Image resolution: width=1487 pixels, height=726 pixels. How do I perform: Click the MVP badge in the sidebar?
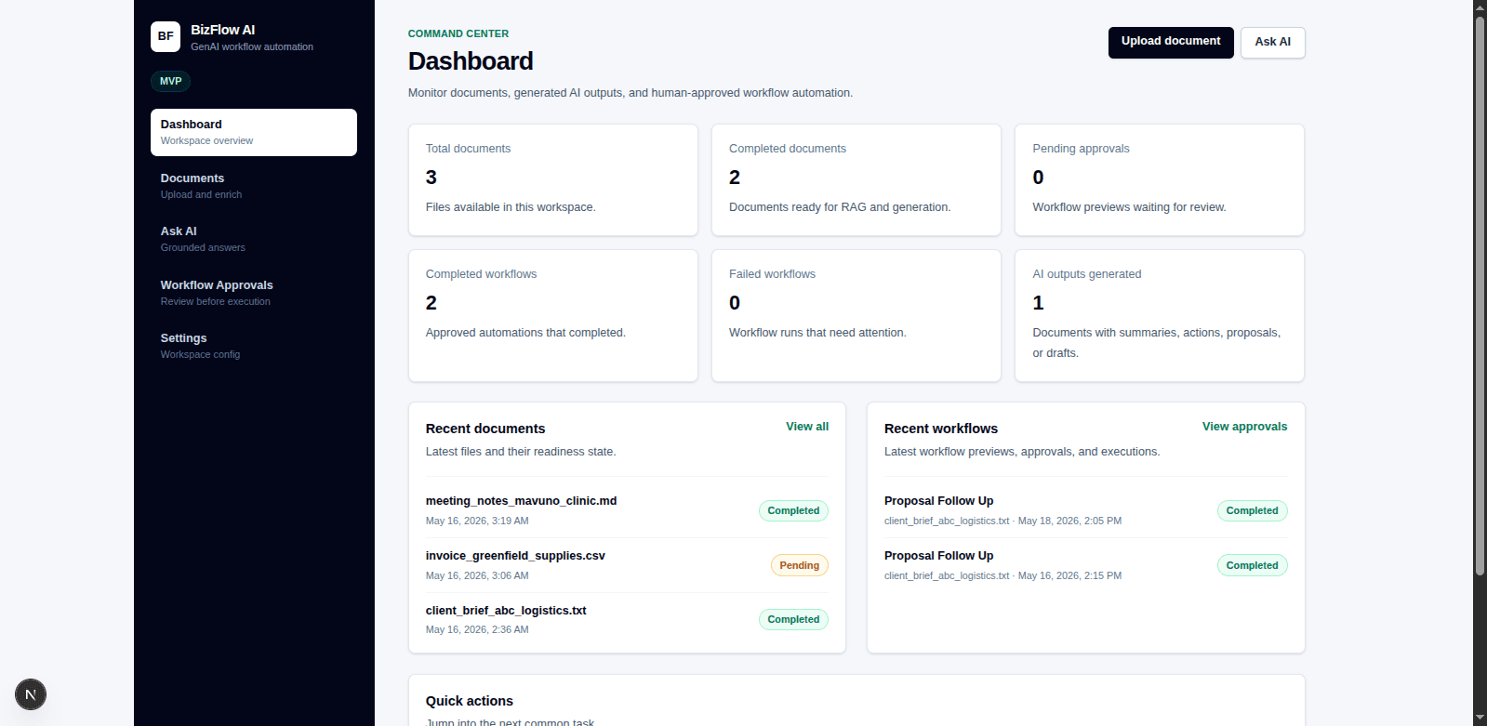pos(171,81)
